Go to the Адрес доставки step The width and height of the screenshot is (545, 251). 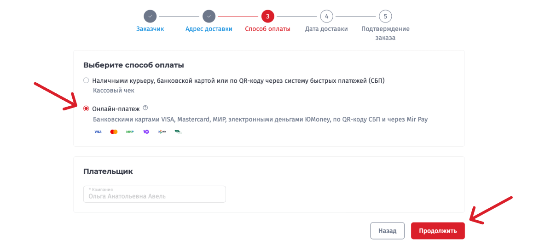209,29
